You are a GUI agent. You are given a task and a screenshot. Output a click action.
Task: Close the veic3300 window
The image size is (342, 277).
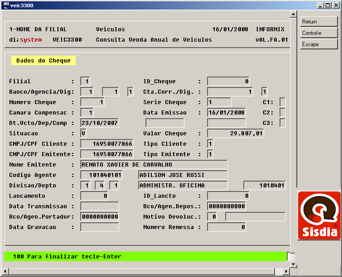pyautogui.click(x=336, y=5)
